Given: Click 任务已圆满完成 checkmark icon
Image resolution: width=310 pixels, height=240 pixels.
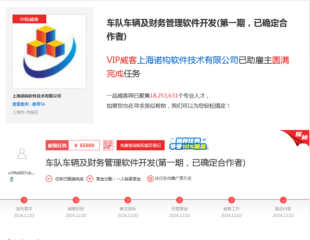Looking at the screenshot, I should tap(49, 179).
